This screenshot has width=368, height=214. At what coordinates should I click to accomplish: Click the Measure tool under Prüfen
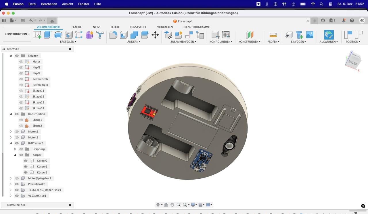pyautogui.click(x=273, y=35)
